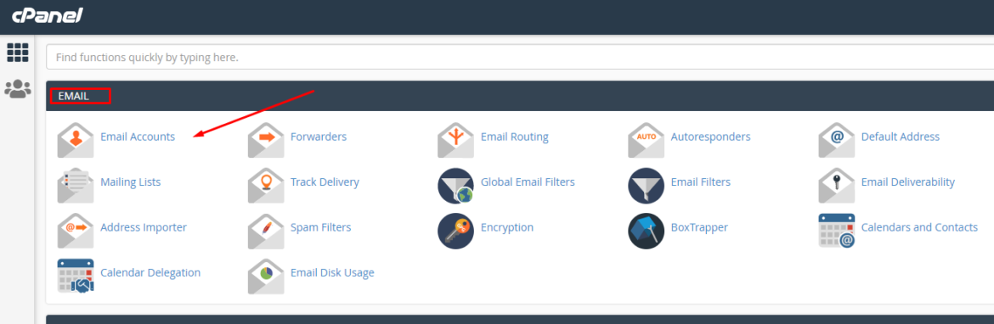
Task: Click the Global Email Filters link
Action: (x=528, y=182)
